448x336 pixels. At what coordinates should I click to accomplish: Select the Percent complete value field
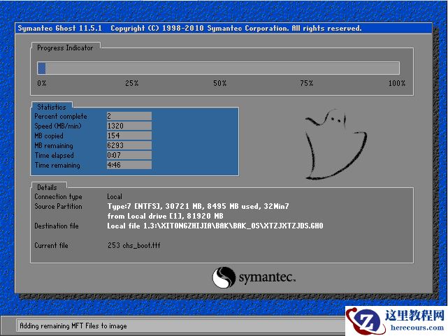(x=129, y=116)
